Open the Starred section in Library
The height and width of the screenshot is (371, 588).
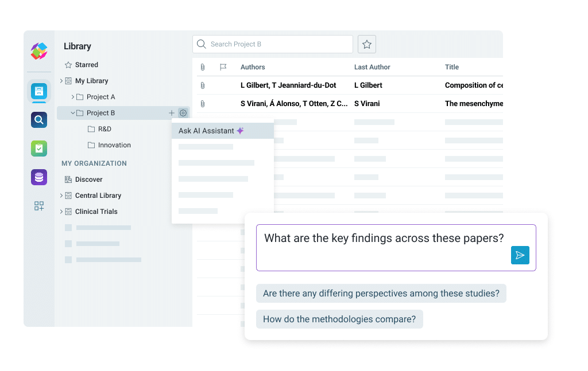[x=86, y=65]
